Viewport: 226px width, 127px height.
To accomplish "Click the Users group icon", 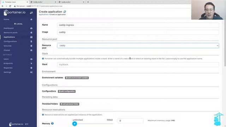I will [x=31, y=59].
